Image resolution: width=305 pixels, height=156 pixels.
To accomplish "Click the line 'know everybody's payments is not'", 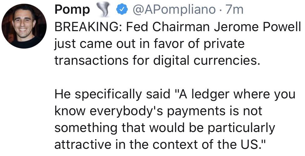I will click(158, 111).
